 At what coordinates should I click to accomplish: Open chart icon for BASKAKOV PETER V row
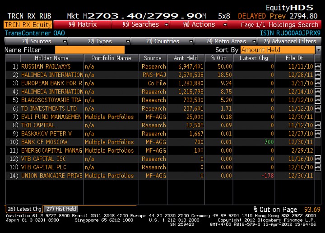(x=318, y=134)
